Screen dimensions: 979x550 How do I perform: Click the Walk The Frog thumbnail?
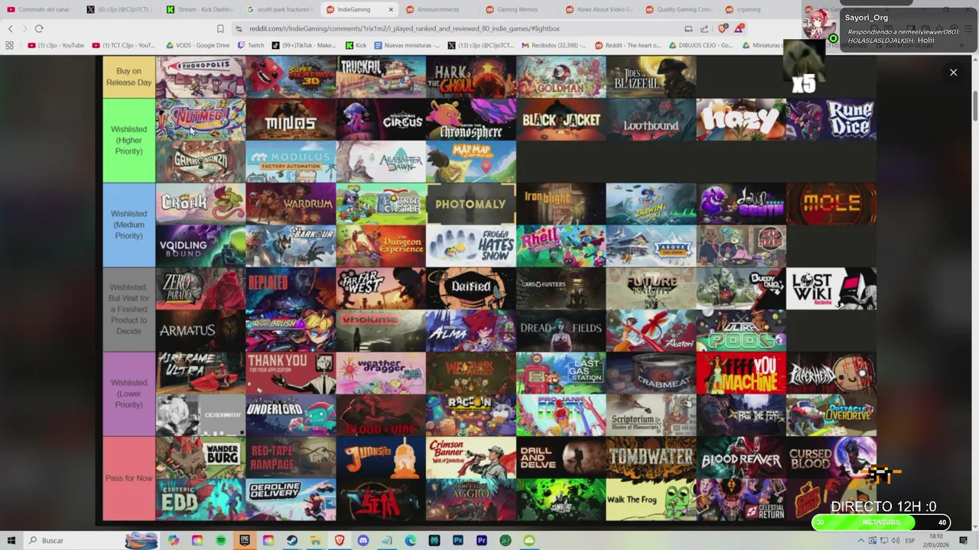tap(651, 499)
